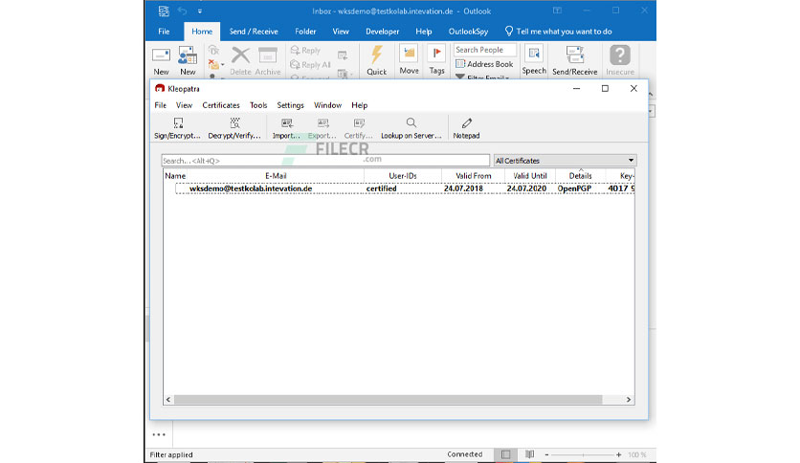Image resolution: width=800 pixels, height=463 pixels.
Task: Expand Quick Access Toolbar customize arrow
Action: (x=200, y=11)
